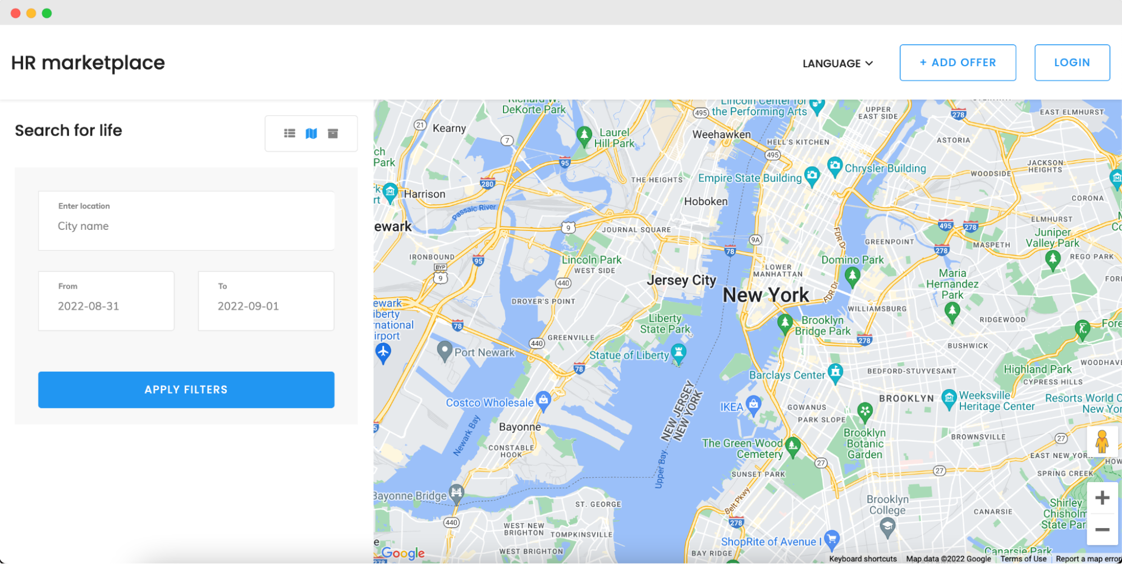Screen dimensions: 1122x564
Task: Click the Hoboken map label
Action: [706, 201]
